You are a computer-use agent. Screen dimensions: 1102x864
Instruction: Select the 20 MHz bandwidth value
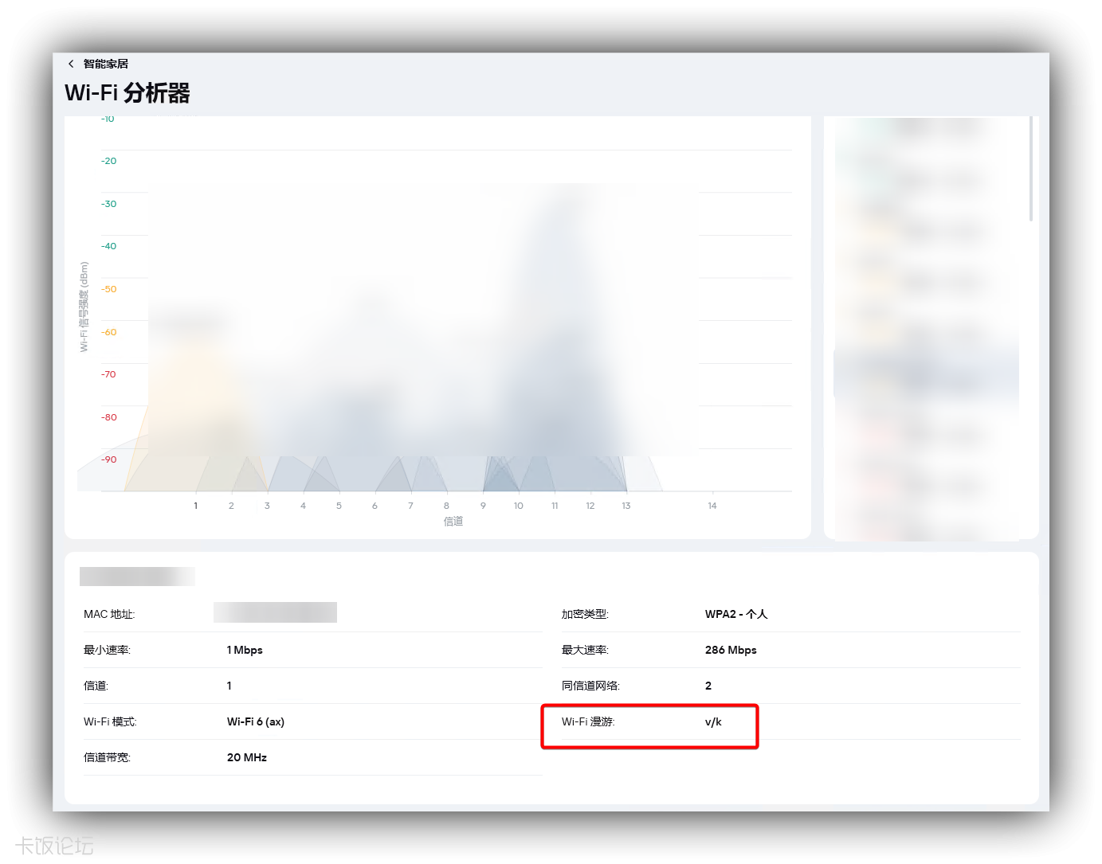247,757
